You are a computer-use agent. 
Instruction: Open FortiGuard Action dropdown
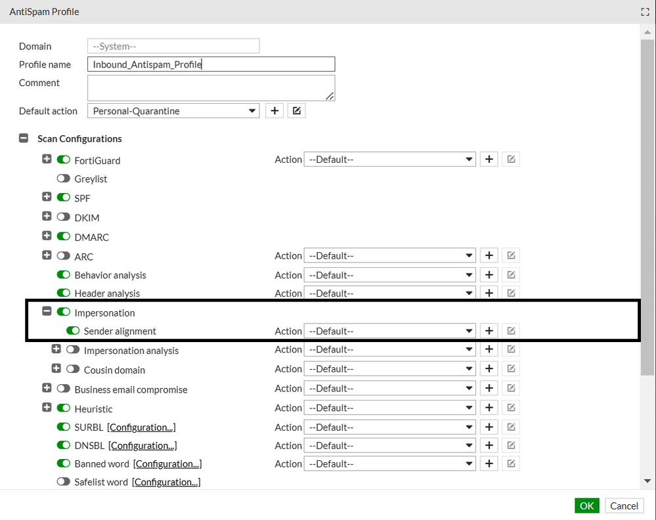point(390,160)
